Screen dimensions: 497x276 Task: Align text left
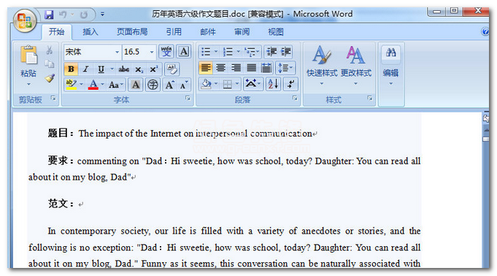coord(206,68)
